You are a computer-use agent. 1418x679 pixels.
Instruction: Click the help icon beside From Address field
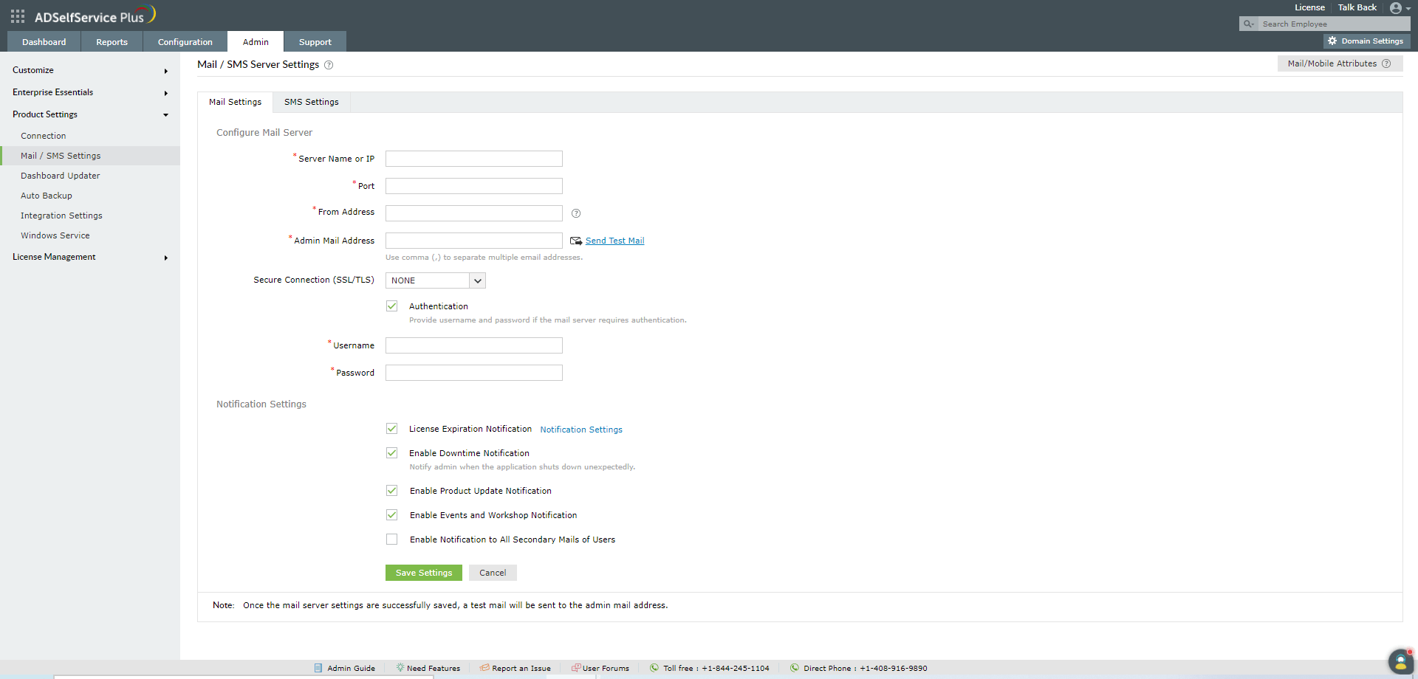[575, 213]
